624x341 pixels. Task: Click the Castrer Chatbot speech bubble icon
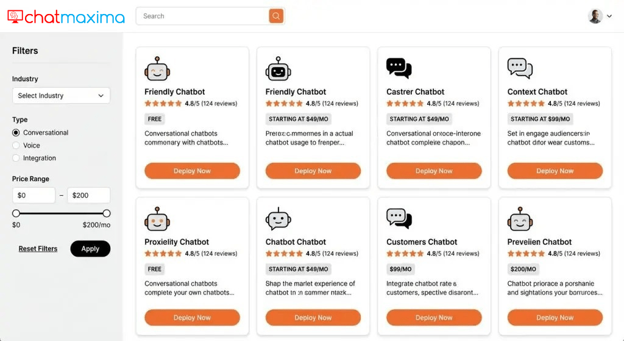[x=399, y=68]
